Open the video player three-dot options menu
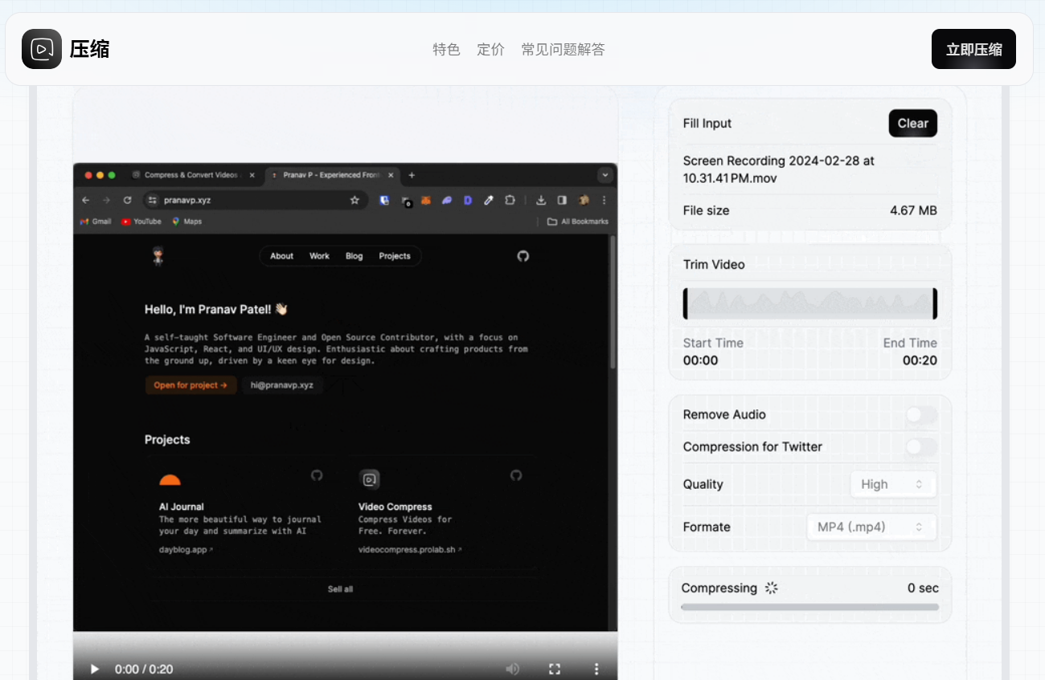The image size is (1045, 680). [596, 669]
